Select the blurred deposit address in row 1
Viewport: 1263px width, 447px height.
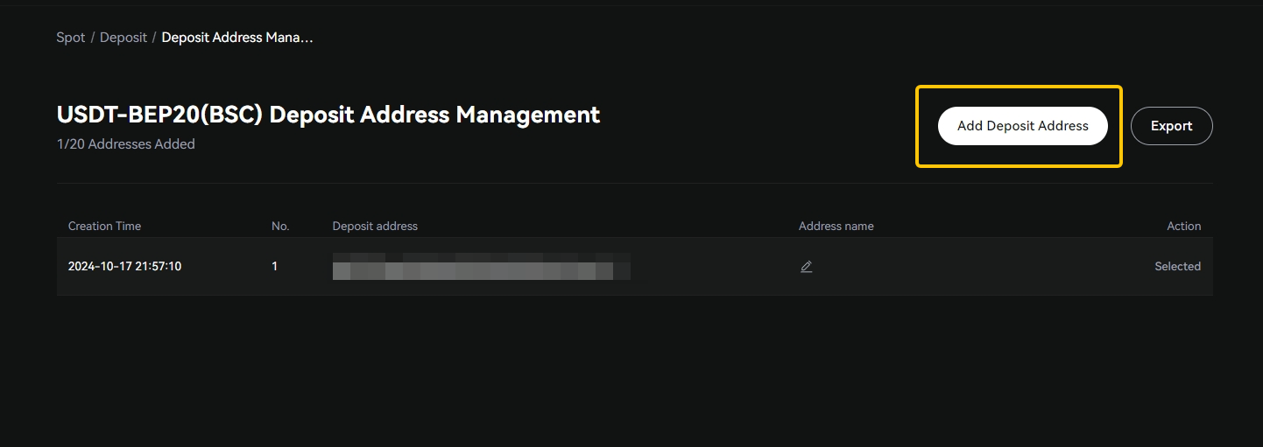coord(481,267)
